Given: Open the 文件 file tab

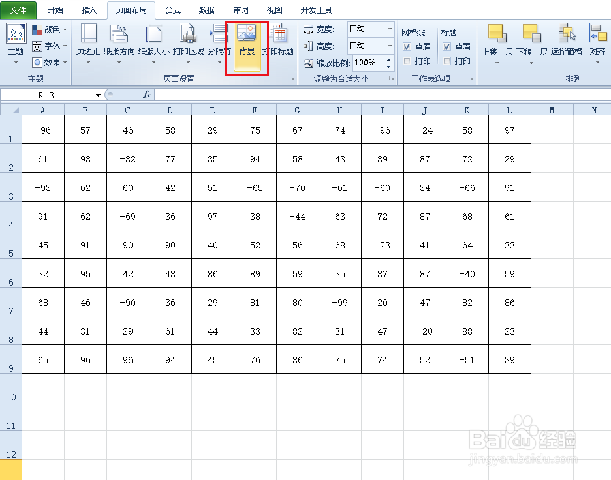Looking at the screenshot, I should (x=18, y=10).
